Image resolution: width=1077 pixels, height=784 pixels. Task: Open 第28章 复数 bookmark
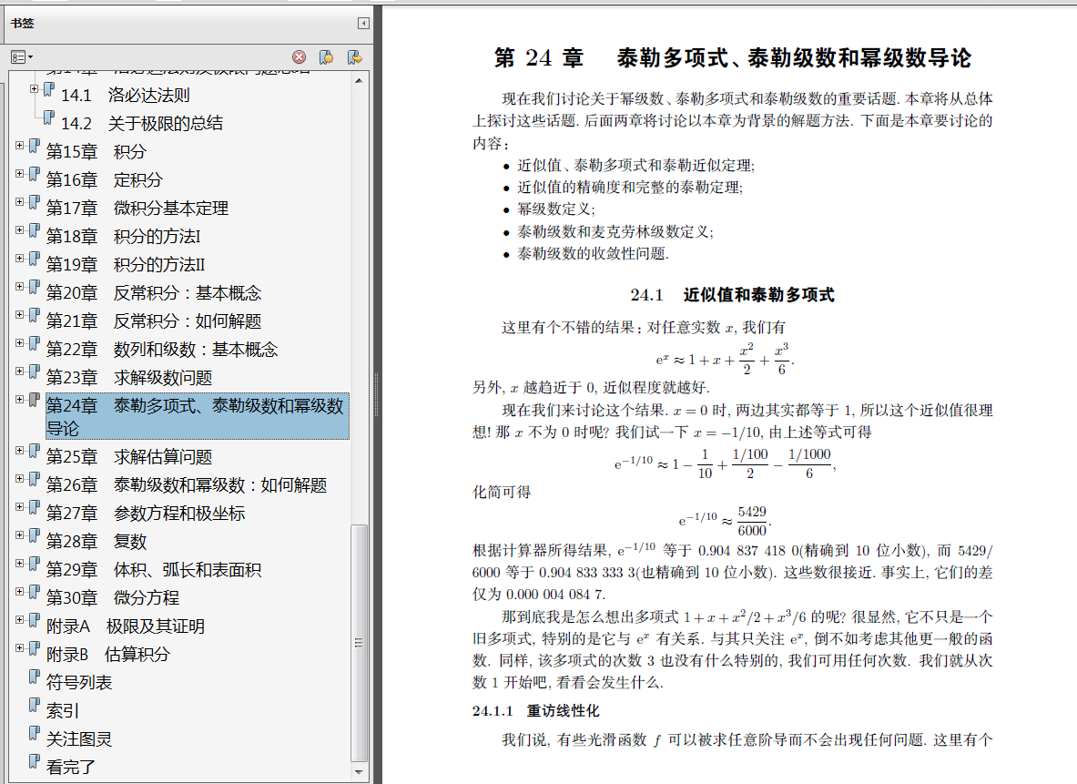[x=97, y=541]
